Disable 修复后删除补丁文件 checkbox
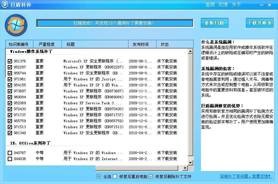The width and height of the screenshot is (278, 184). [x=151, y=176]
